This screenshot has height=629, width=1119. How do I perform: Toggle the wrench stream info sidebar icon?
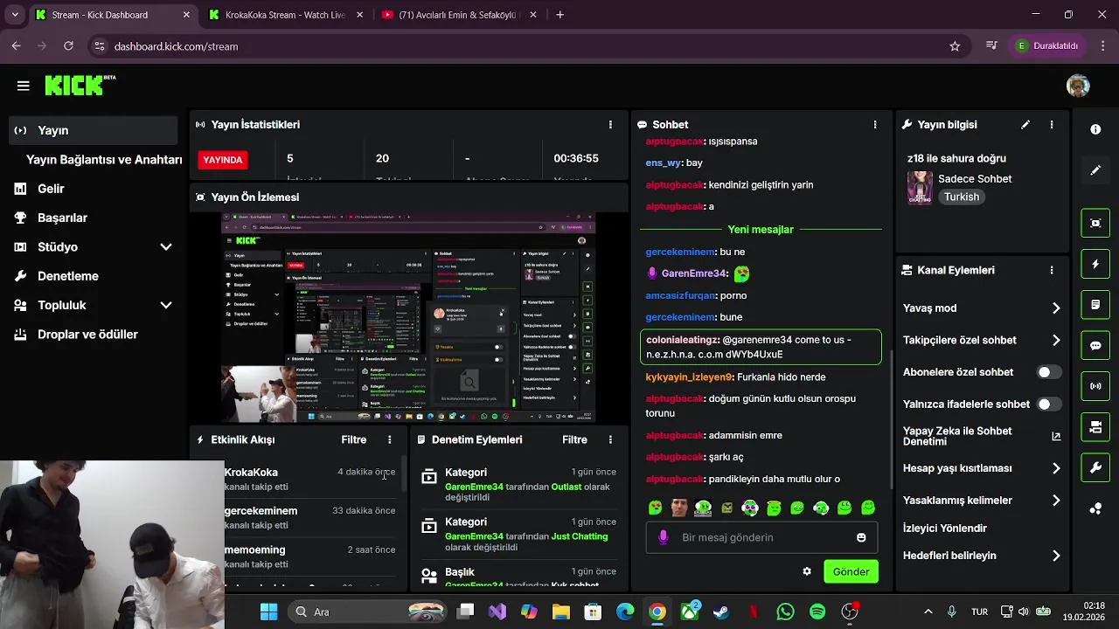click(x=1095, y=468)
